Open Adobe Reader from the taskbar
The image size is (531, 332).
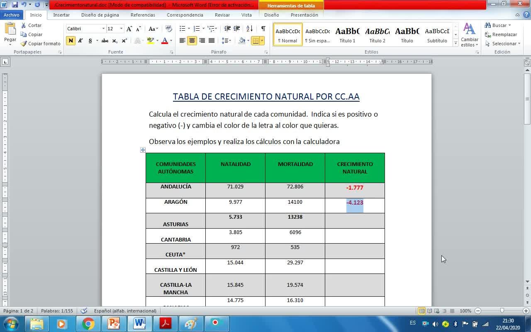(166, 324)
